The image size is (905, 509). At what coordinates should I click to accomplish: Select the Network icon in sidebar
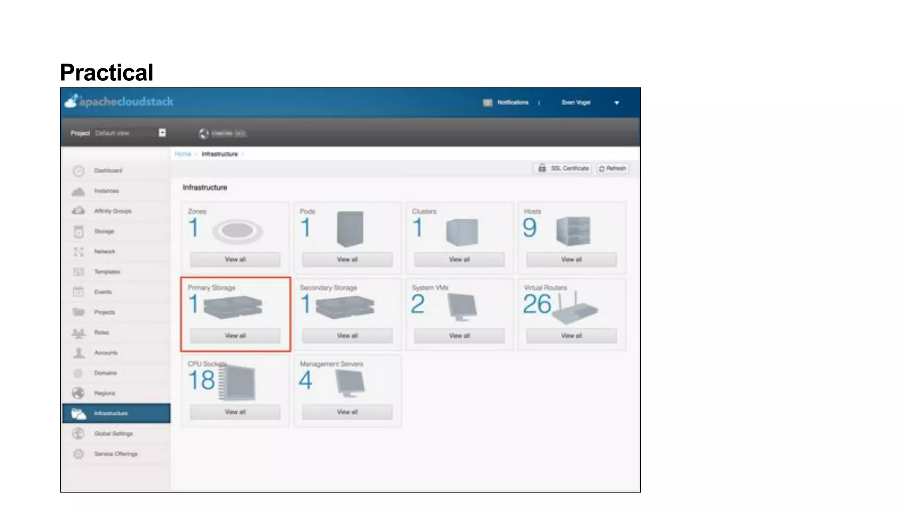79,252
